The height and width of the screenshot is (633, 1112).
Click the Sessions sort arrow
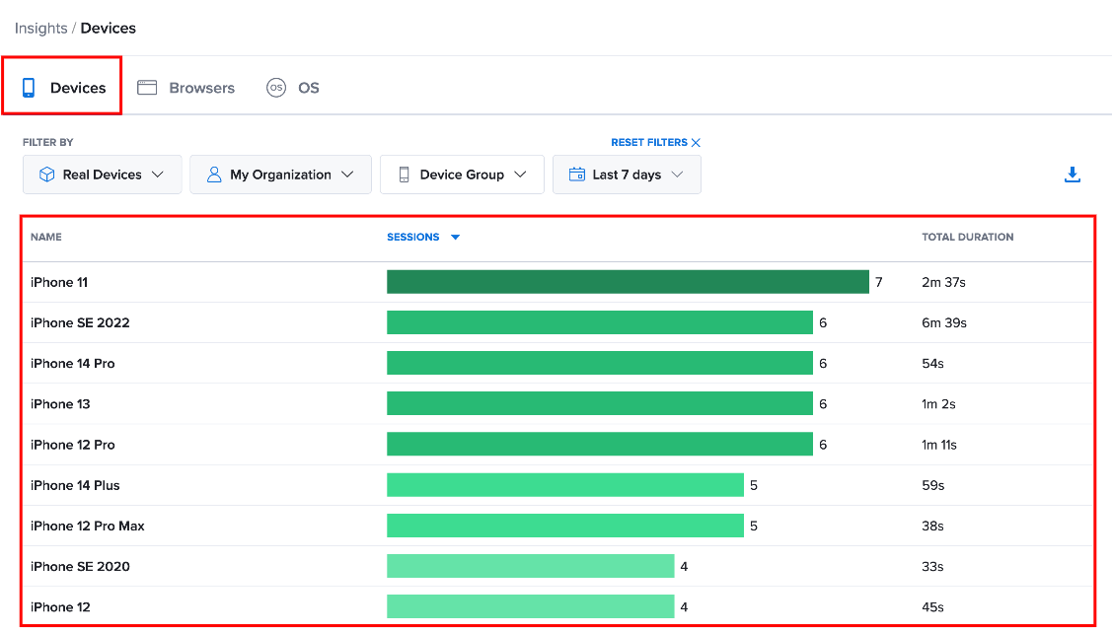(455, 238)
